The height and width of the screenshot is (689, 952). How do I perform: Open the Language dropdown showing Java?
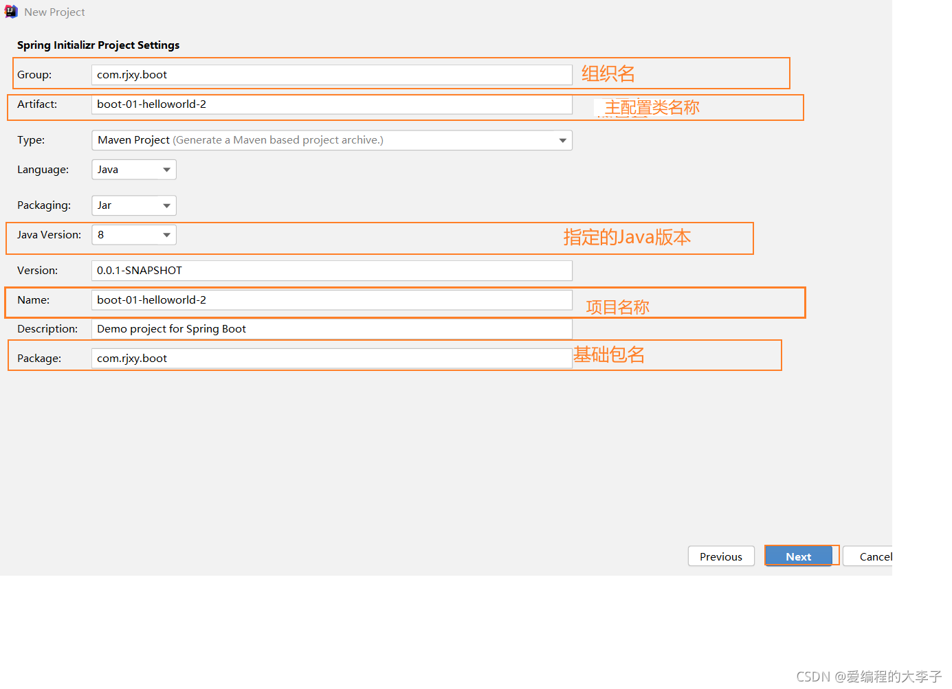click(x=134, y=170)
